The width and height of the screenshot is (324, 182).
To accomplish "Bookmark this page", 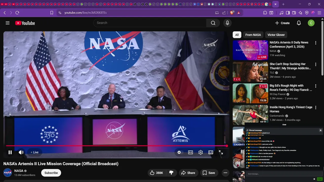I will click(x=52, y=13).
